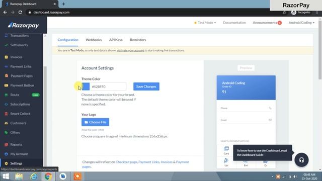Open Payment Pages sidebar icon
This screenshot has height=181, width=322.
click(x=6, y=76)
